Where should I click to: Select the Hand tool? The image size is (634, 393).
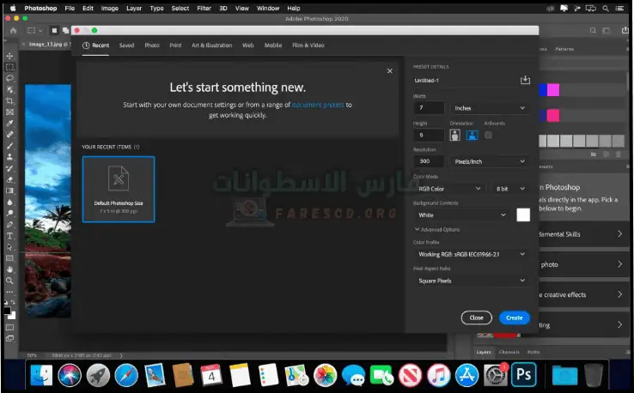point(10,269)
